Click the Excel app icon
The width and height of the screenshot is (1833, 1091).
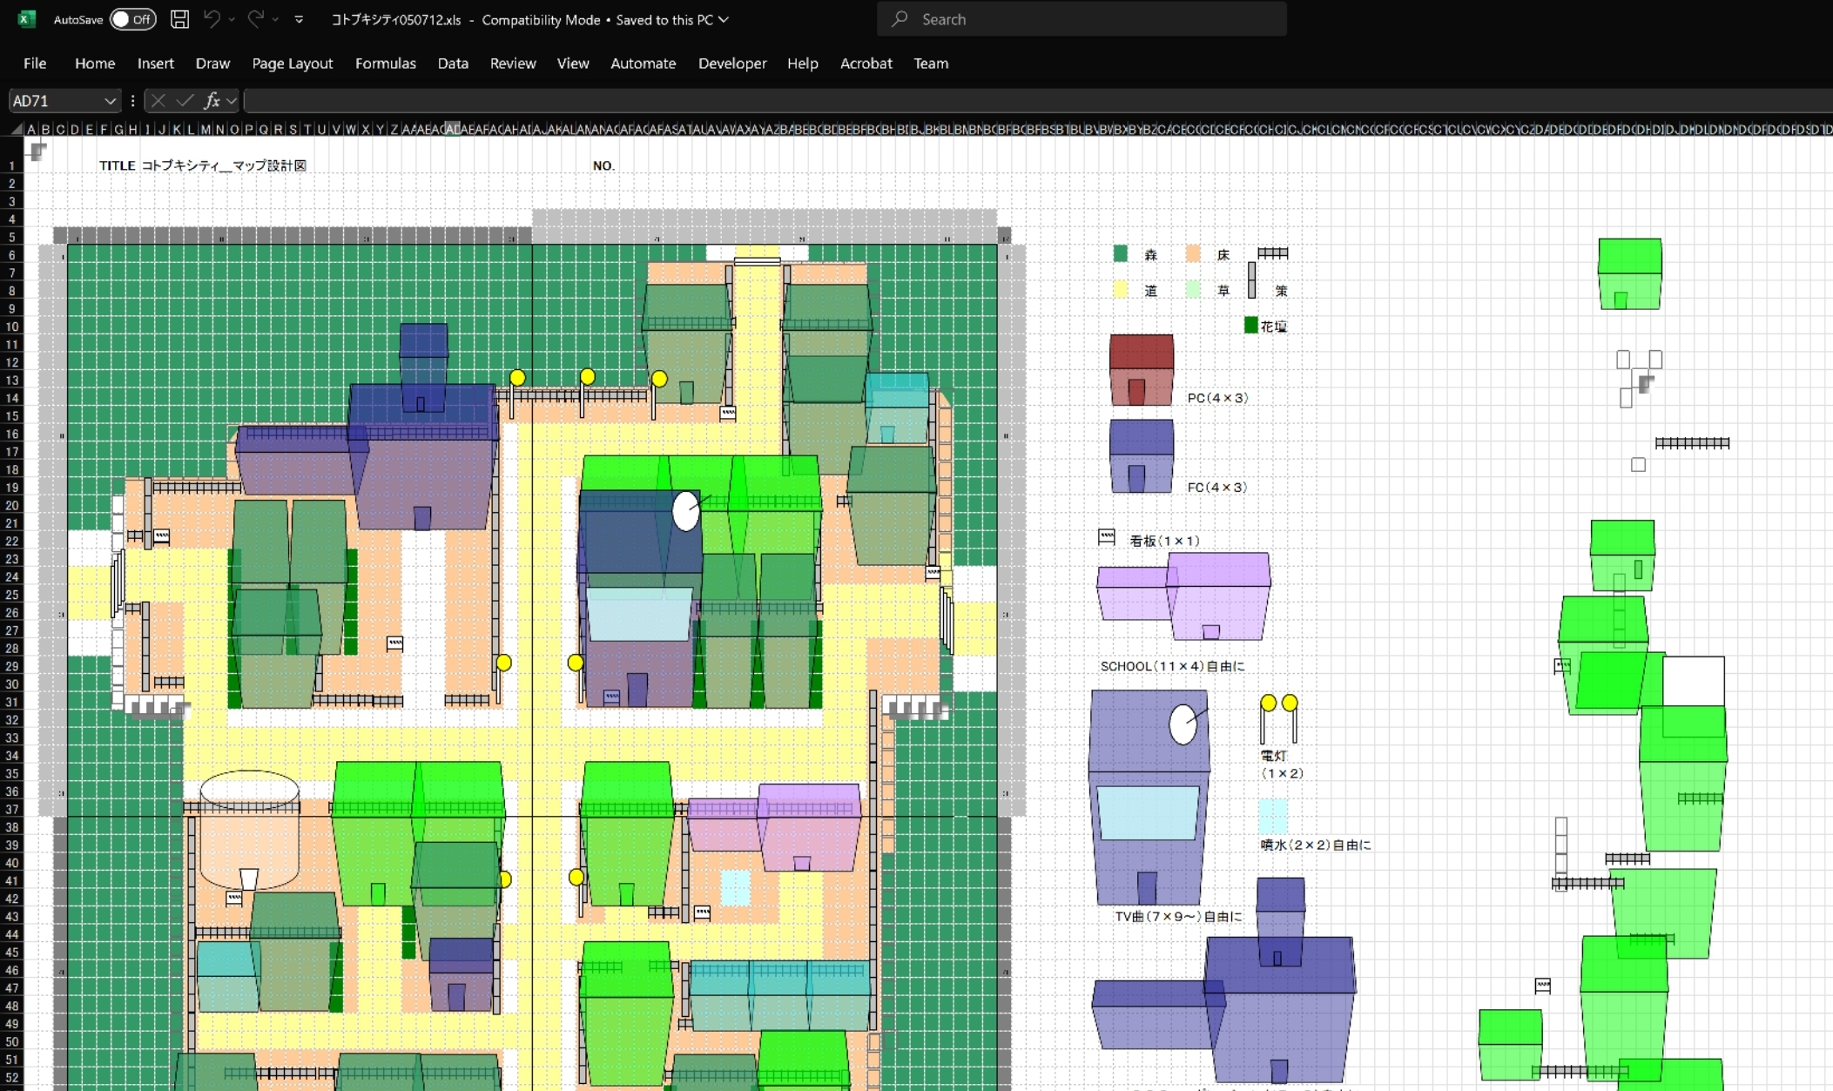click(x=27, y=19)
